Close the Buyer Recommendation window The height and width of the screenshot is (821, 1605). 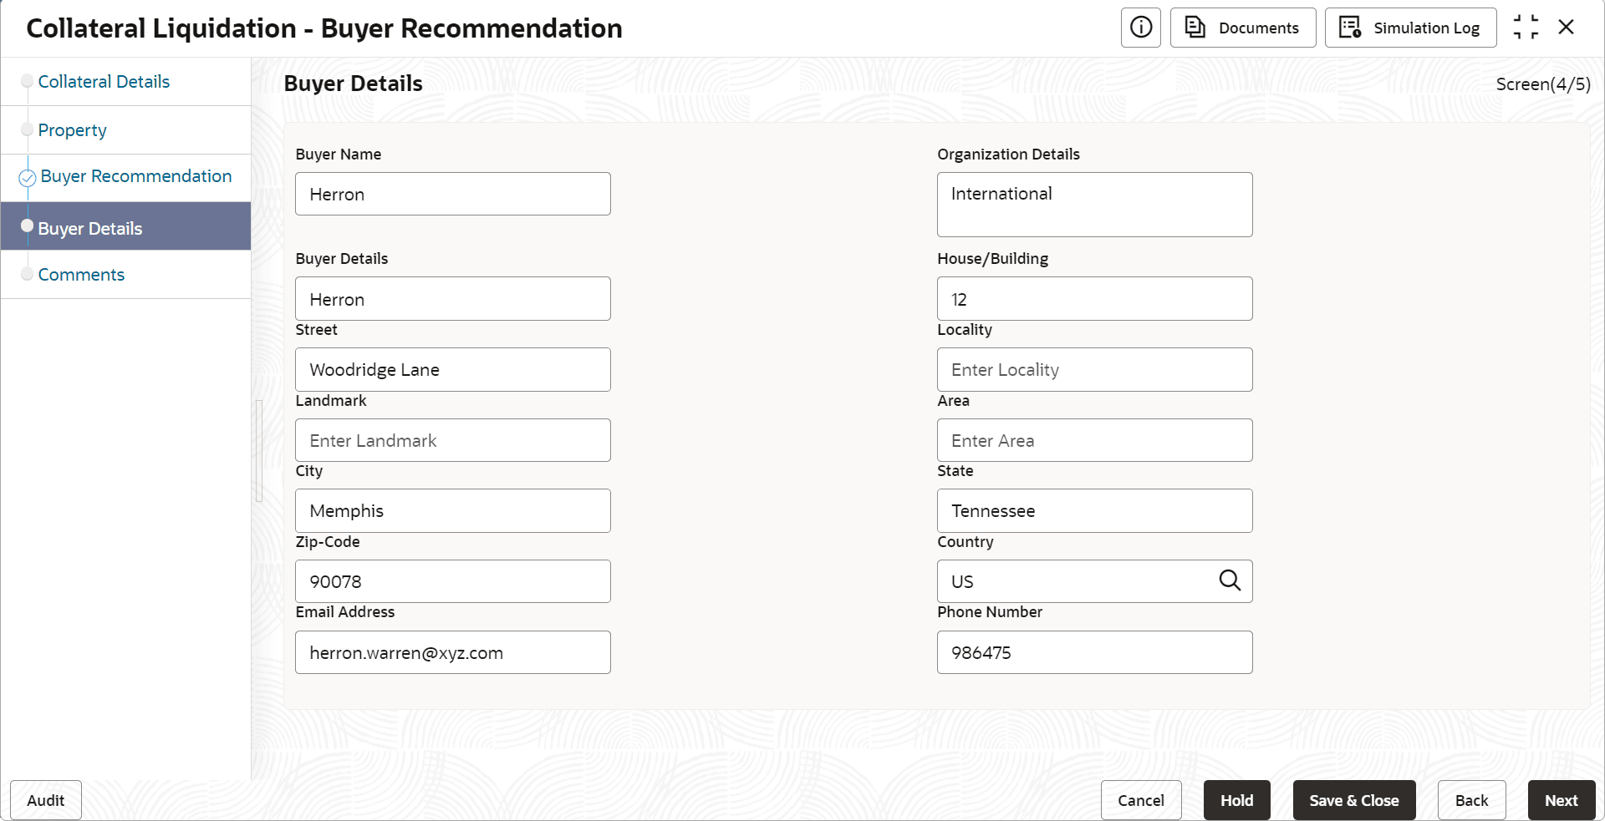pyautogui.click(x=1567, y=28)
